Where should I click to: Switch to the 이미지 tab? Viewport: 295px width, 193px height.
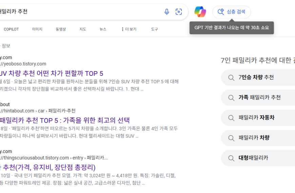[x=37, y=29]
